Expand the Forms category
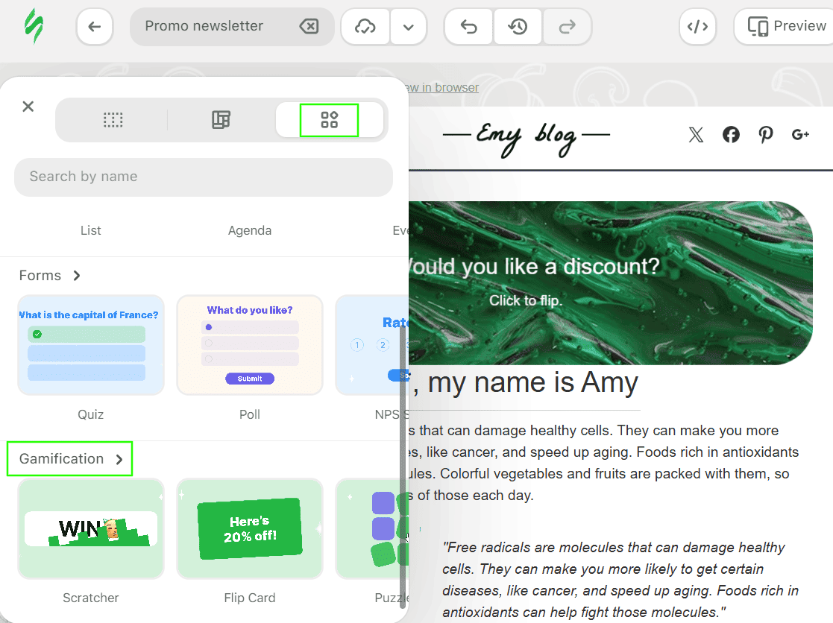833x623 pixels. click(49, 276)
